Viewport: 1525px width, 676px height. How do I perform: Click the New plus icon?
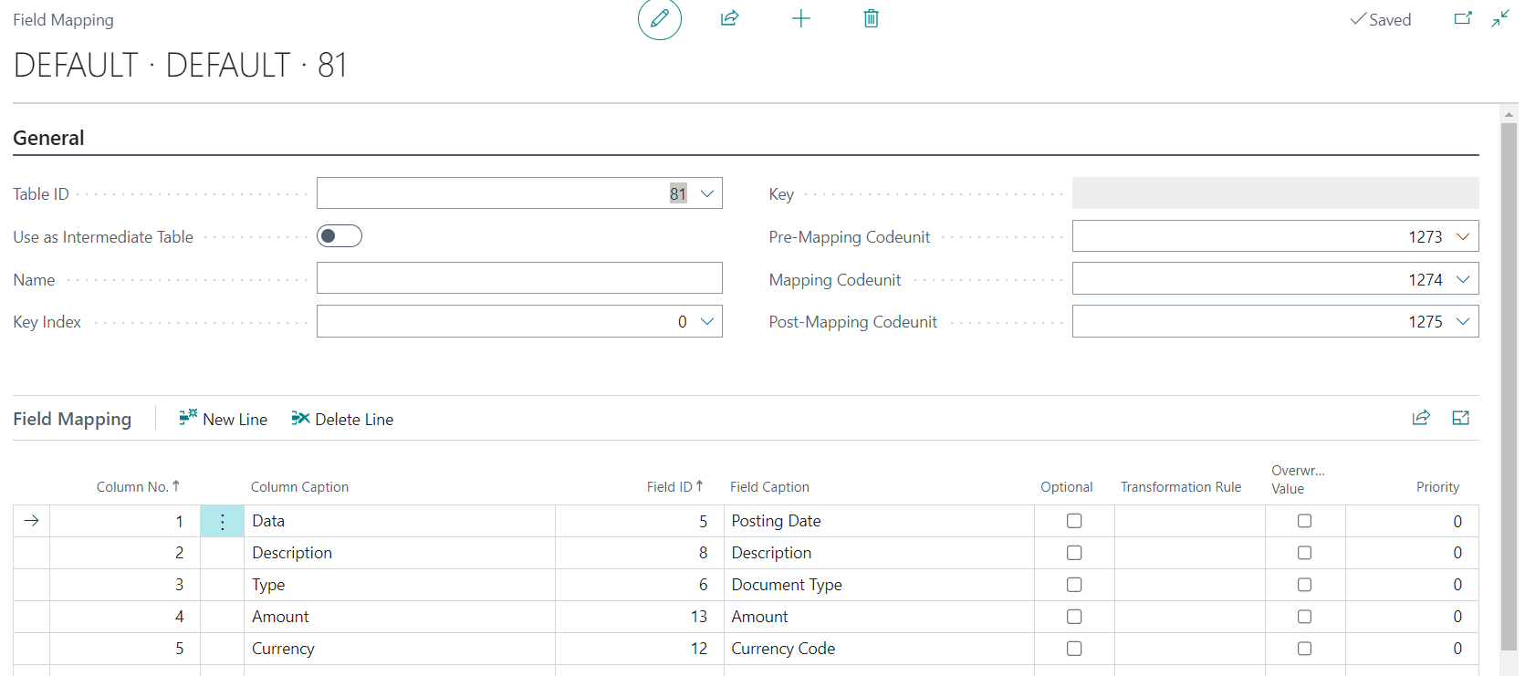click(x=800, y=18)
